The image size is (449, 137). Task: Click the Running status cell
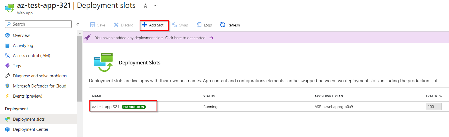(210, 107)
